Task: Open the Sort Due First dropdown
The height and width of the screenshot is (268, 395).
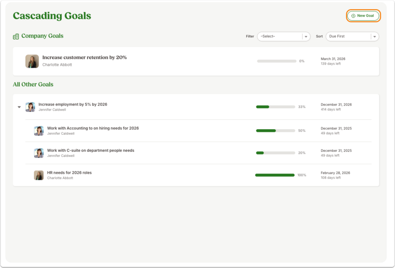Action: tap(352, 36)
